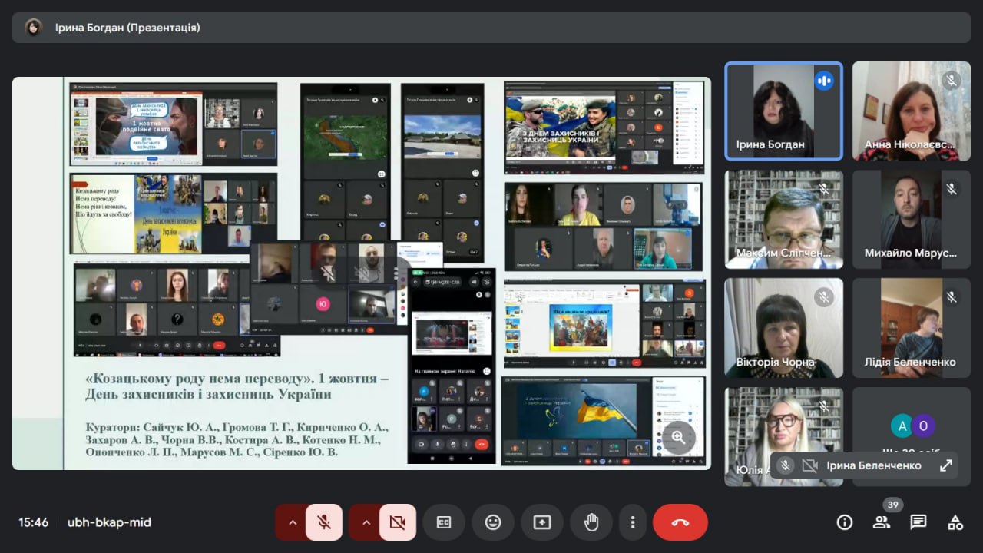Click muted mic on Лідія Беленченко tile

[952, 296]
